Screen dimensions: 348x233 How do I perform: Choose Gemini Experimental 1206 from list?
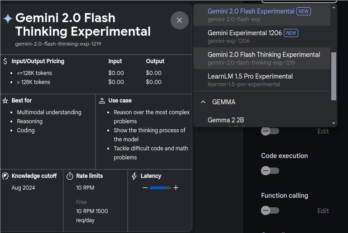[244, 33]
